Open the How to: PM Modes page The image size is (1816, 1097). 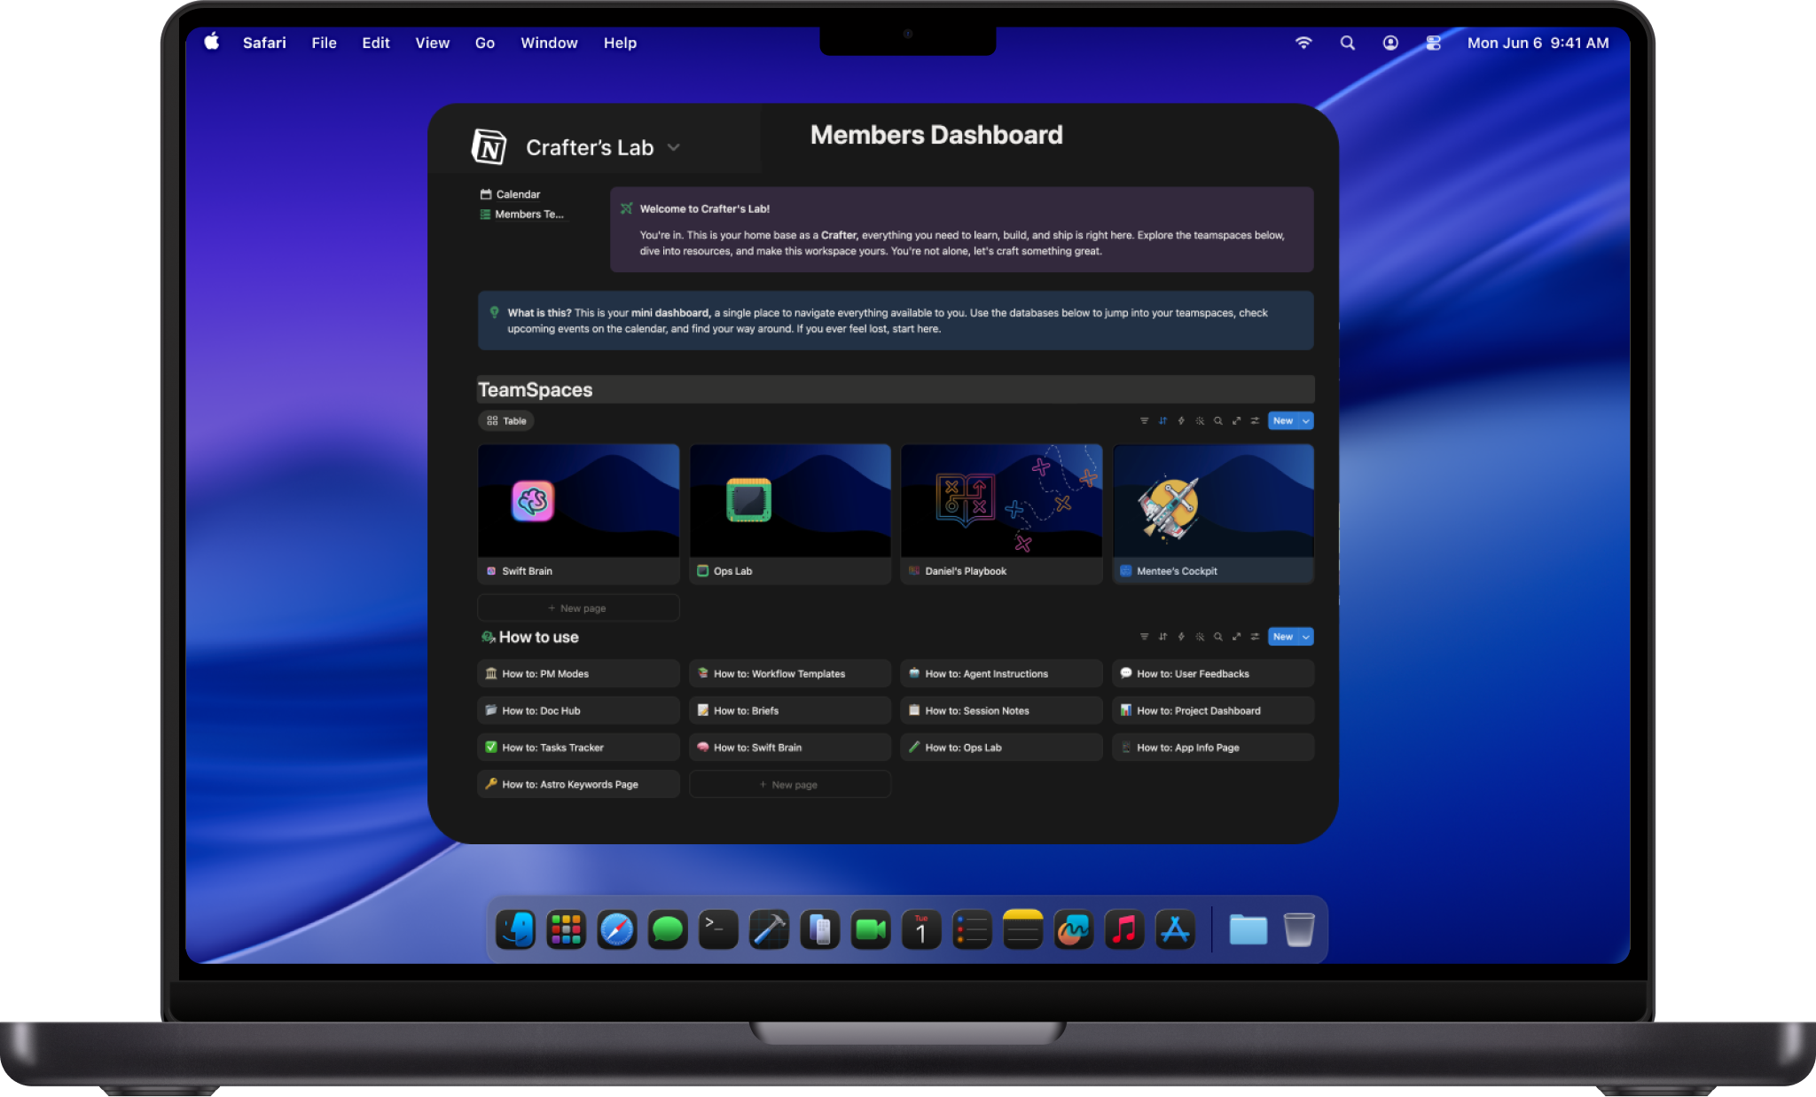click(x=578, y=674)
